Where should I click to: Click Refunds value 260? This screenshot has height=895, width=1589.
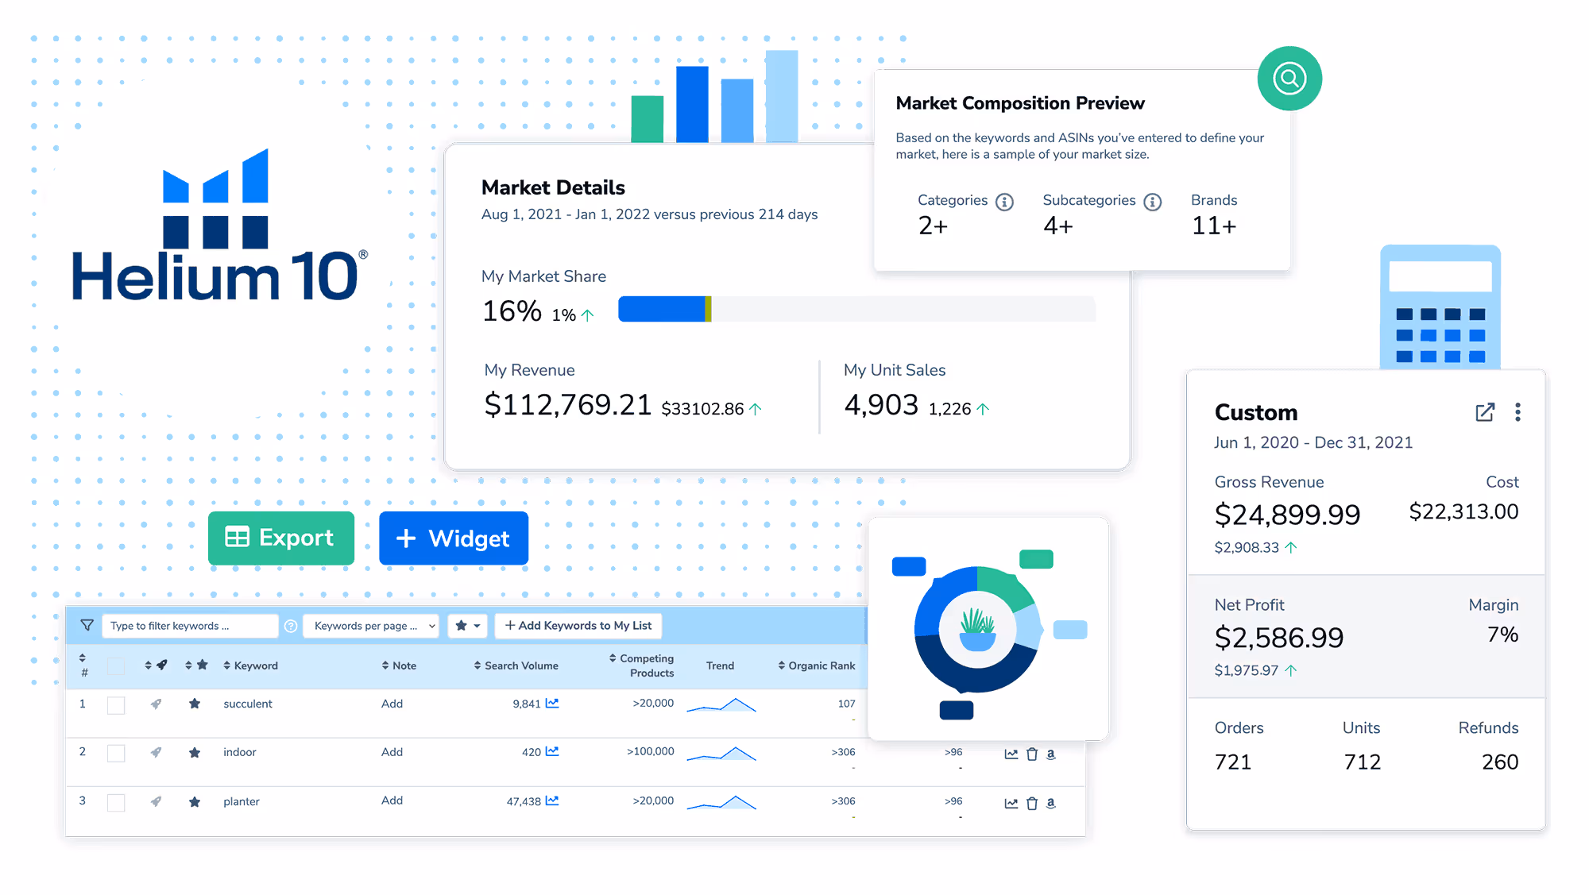(x=1500, y=762)
